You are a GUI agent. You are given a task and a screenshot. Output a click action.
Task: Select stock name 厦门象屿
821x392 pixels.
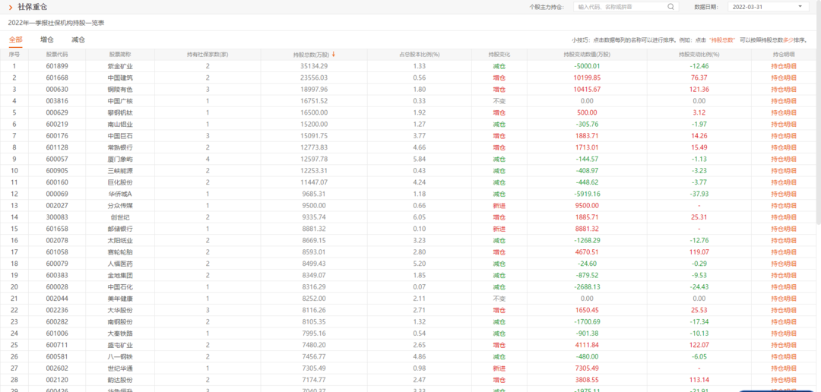tap(120, 159)
